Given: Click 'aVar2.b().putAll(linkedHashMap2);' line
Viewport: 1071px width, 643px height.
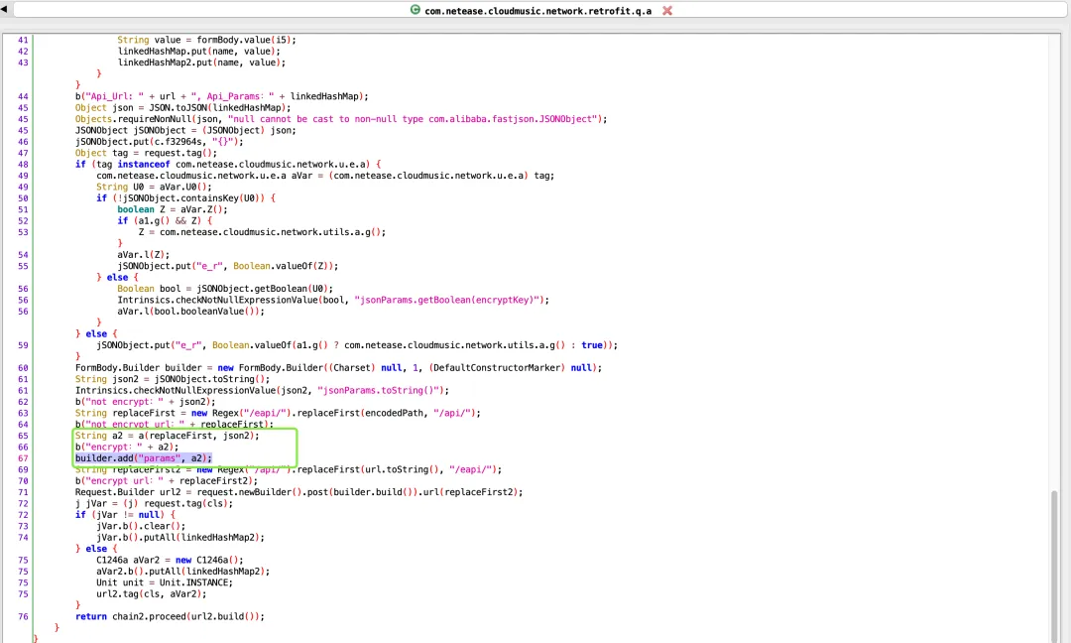Looking at the screenshot, I should 183,572.
